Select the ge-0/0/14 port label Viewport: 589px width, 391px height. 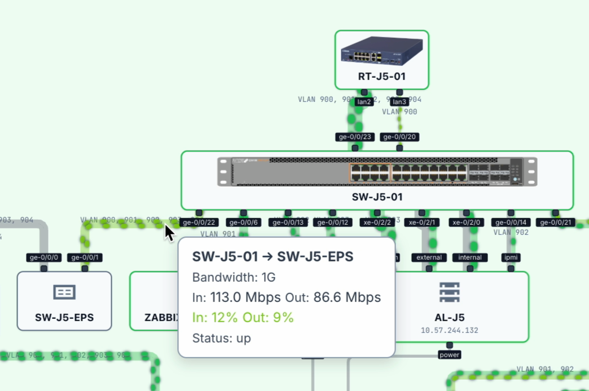coord(511,223)
